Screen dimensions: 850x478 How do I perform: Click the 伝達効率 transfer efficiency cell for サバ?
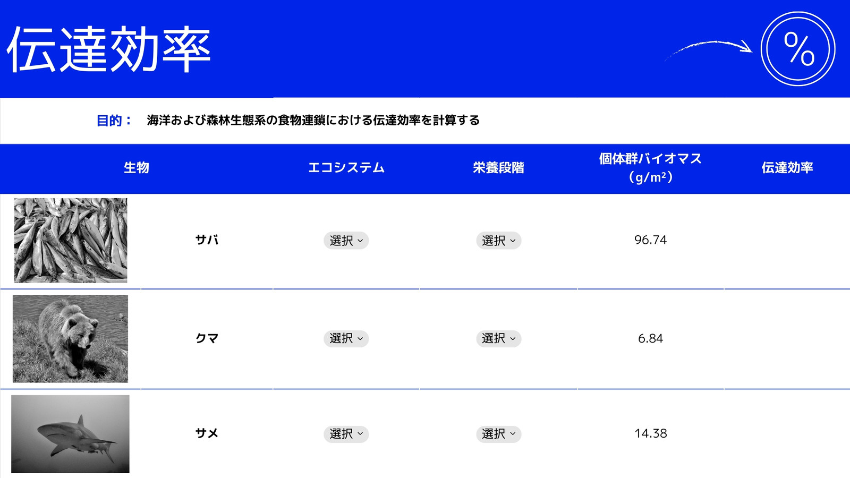coord(787,241)
